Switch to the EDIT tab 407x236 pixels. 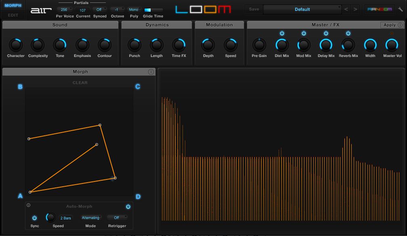pyautogui.click(x=13, y=15)
